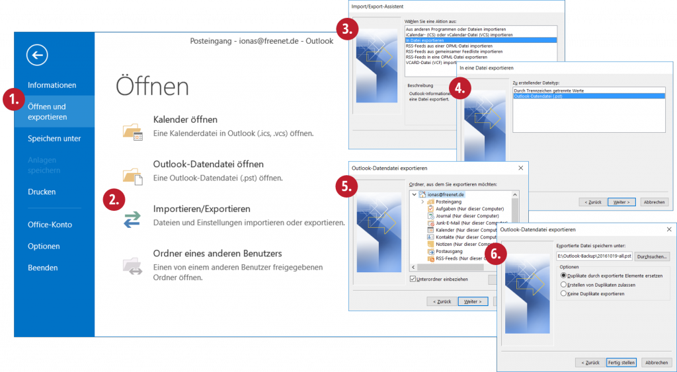Click Durchsuchen... in the export dialog
Viewport: 677px width, 372px height.
(x=652, y=256)
